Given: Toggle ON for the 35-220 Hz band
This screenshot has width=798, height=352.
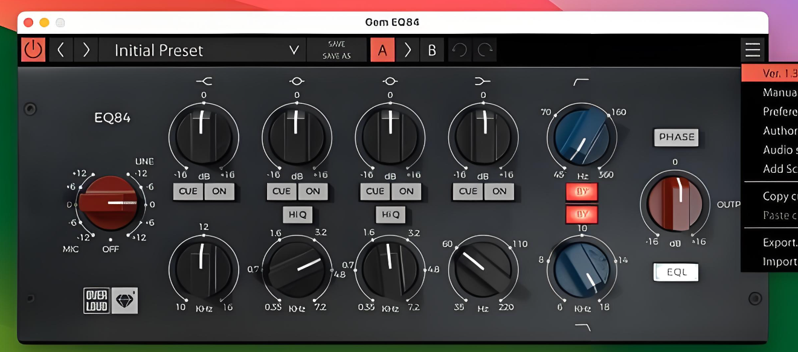Looking at the screenshot, I should click(500, 191).
